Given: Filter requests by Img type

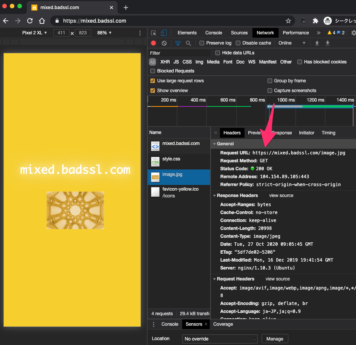Looking at the screenshot, I should pyautogui.click(x=199, y=62).
